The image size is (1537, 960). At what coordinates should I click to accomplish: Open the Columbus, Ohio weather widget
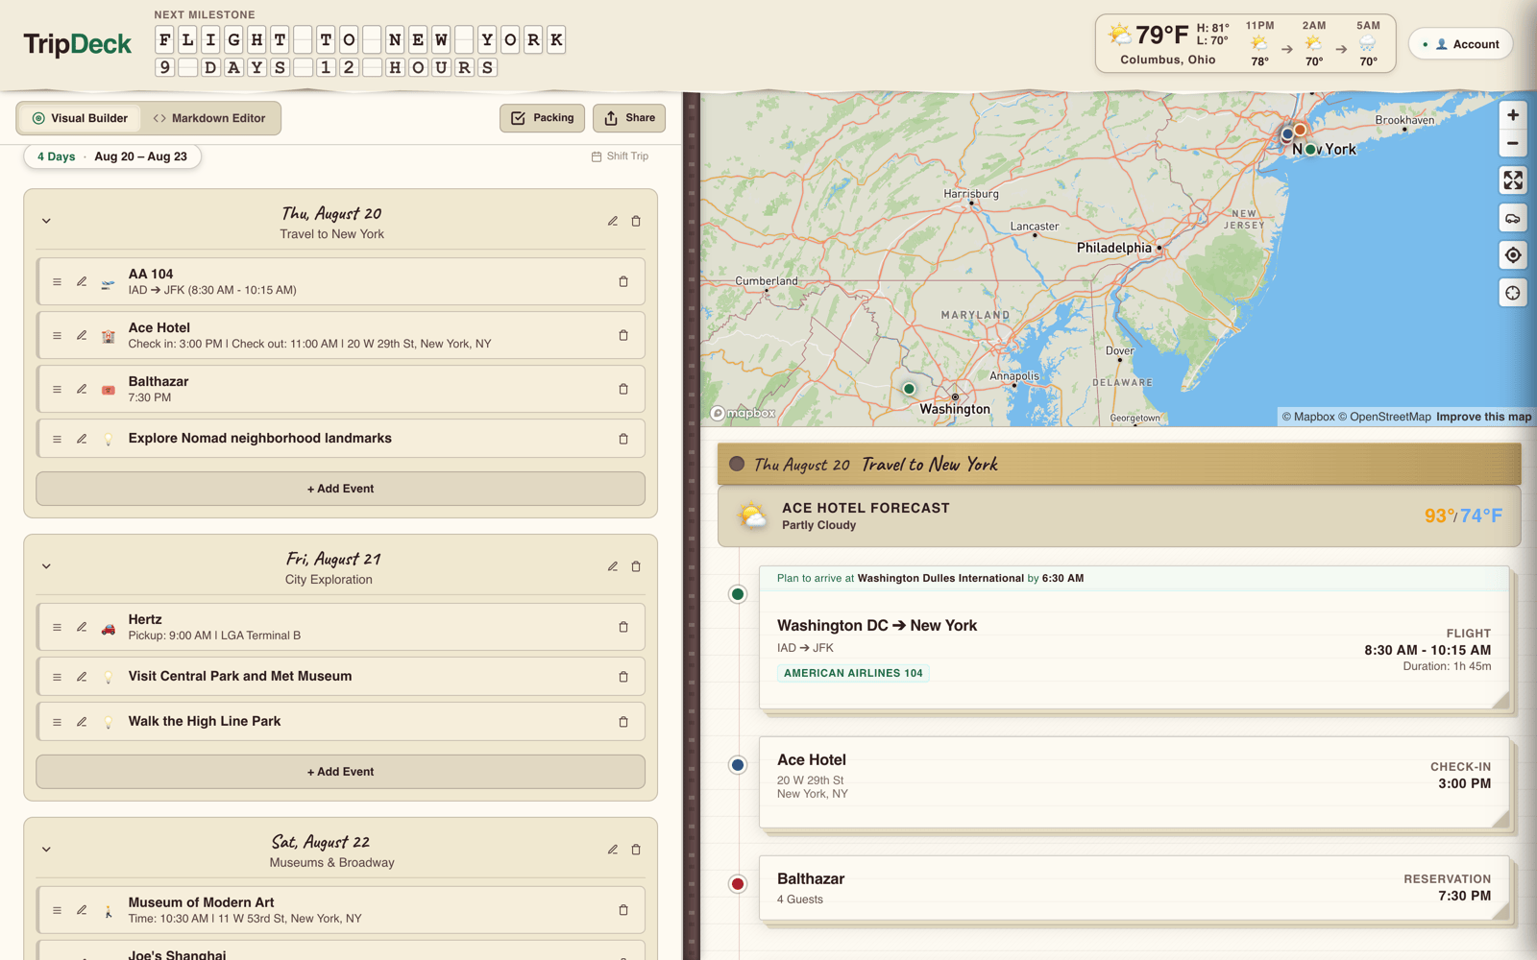click(x=1245, y=44)
